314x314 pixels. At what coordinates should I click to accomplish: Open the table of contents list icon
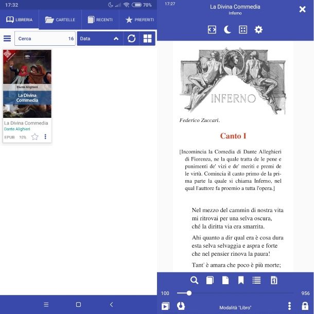pos(256,281)
